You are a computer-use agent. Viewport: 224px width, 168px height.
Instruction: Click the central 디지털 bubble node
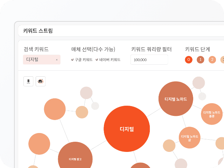(x=127, y=129)
